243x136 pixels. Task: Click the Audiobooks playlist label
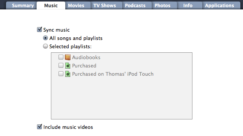(86, 57)
